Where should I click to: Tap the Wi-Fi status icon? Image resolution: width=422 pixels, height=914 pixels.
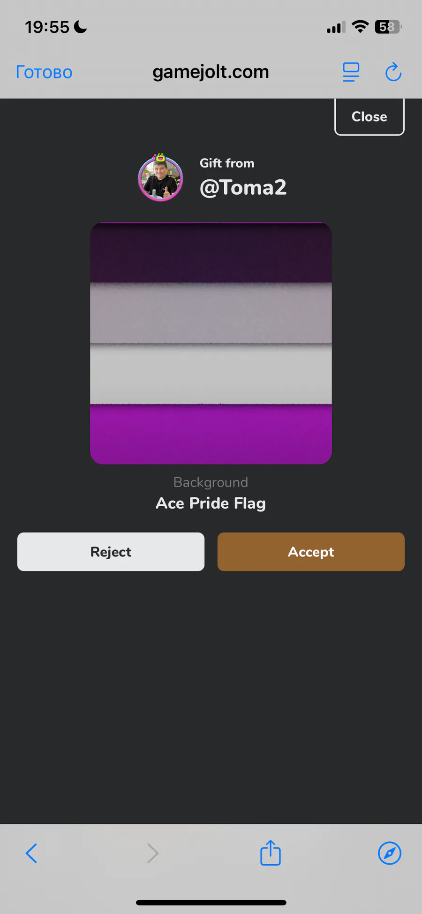click(360, 27)
